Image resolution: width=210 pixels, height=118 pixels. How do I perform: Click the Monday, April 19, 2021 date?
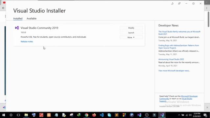pyautogui.click(x=168, y=66)
